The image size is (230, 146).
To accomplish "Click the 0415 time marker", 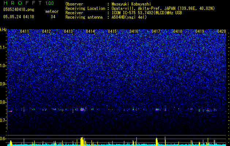I will (112, 31).
